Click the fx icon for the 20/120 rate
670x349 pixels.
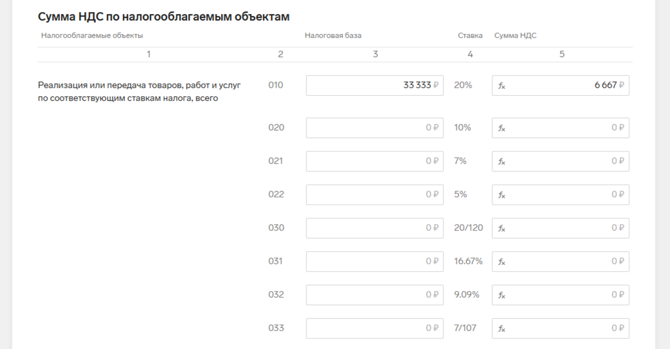pos(502,228)
